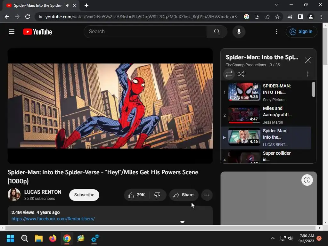This screenshot has height=246, width=328.
Task: Click Chrome icon in taskbar
Action: (67, 238)
